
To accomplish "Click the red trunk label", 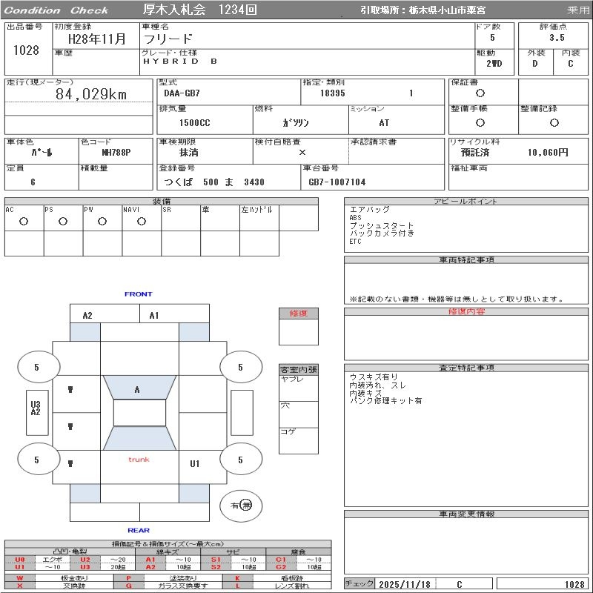I will click(139, 460).
